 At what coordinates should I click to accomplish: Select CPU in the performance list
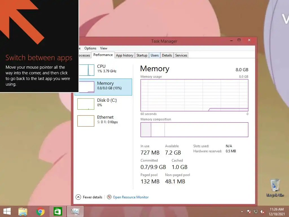(x=105, y=70)
